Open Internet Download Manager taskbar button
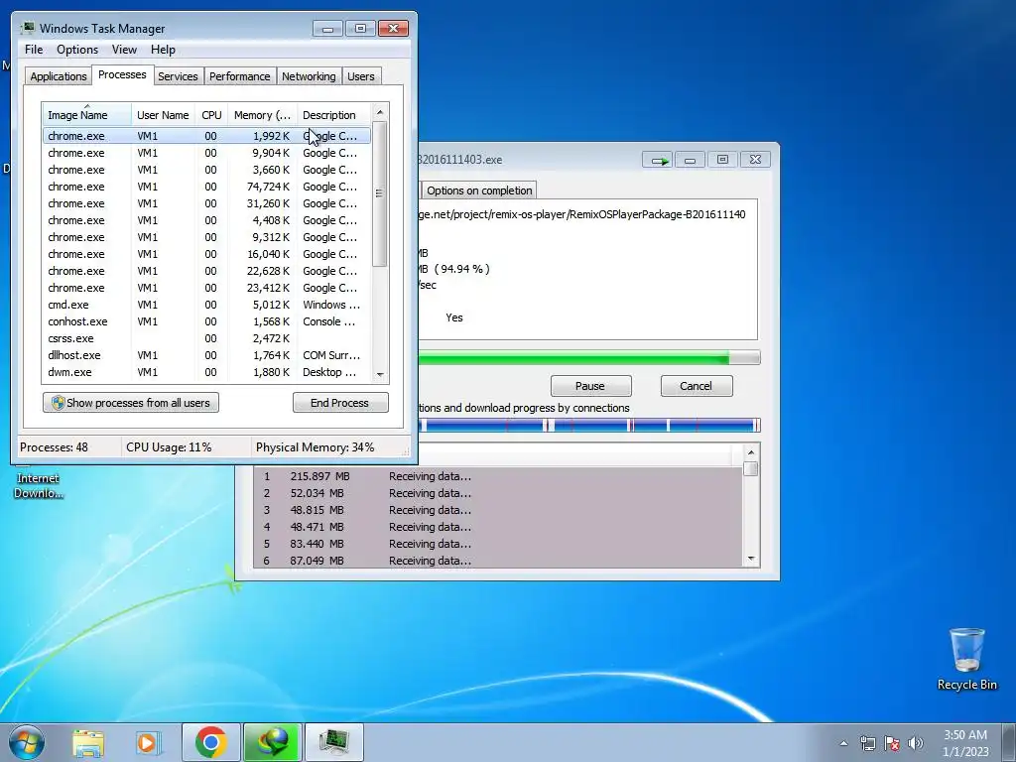1016x762 pixels. click(273, 742)
